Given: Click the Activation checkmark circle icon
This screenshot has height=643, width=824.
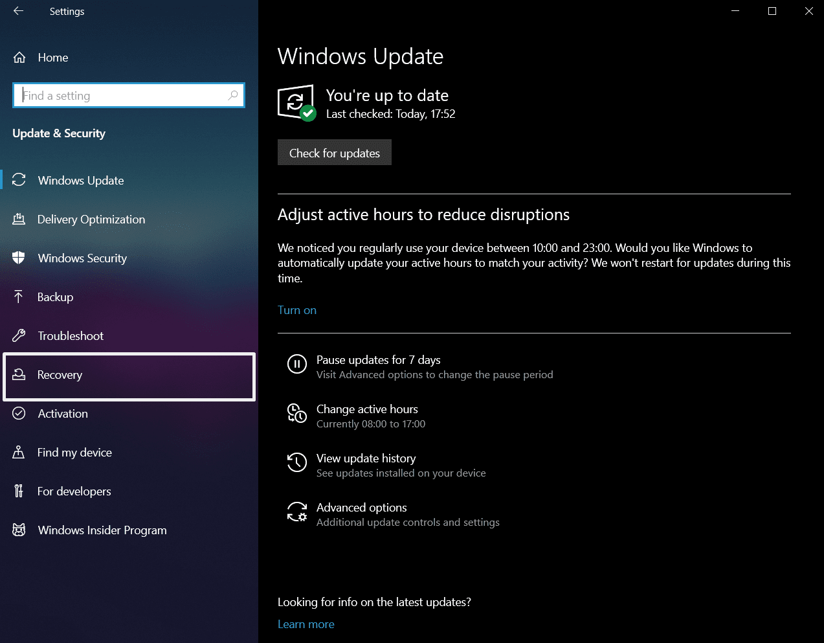Looking at the screenshot, I should [19, 413].
